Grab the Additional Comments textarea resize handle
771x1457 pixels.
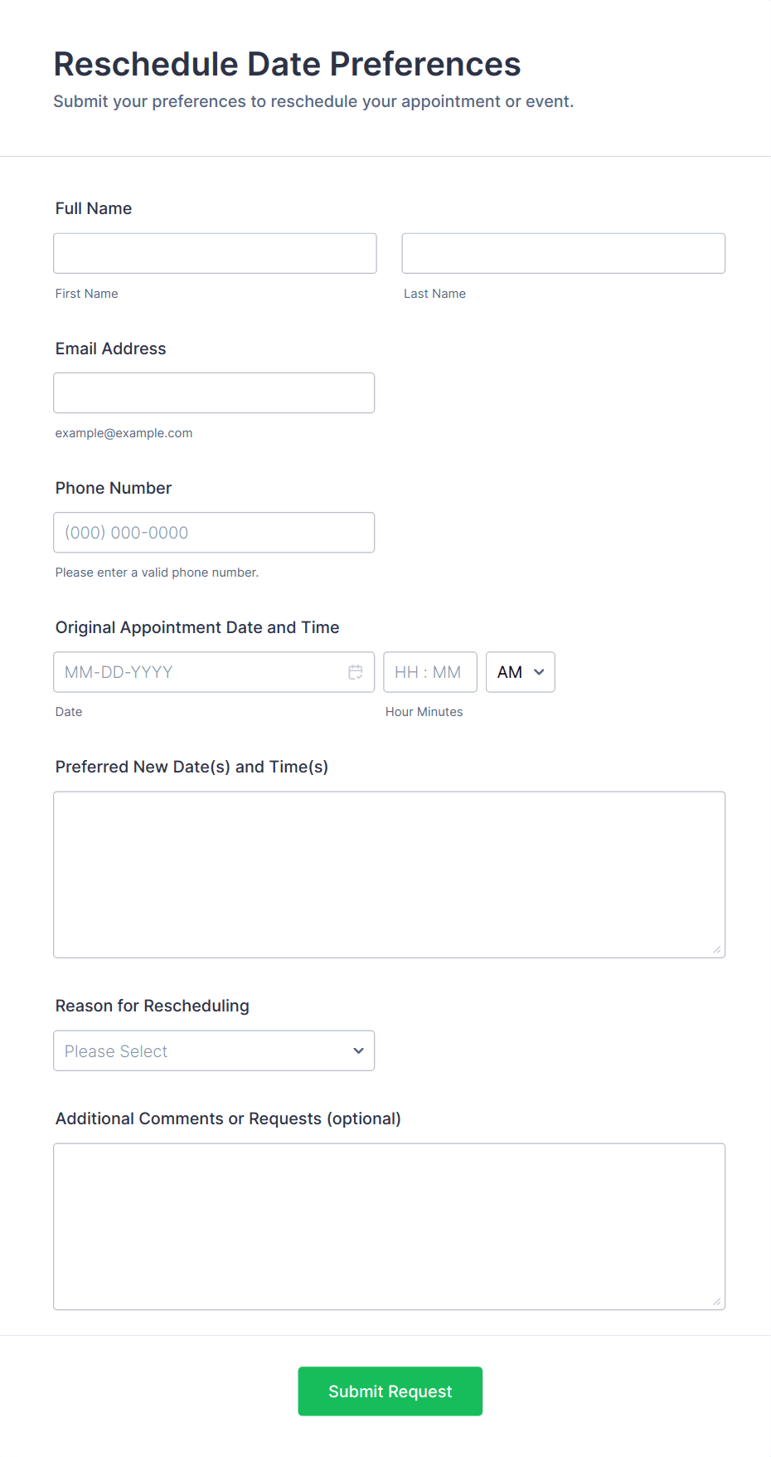717,1301
